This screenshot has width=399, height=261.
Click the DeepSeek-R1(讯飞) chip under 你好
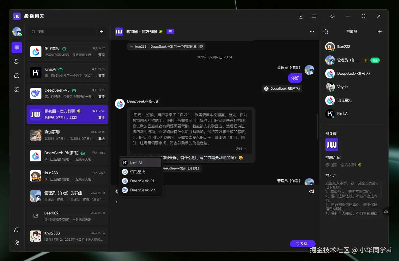282,89
